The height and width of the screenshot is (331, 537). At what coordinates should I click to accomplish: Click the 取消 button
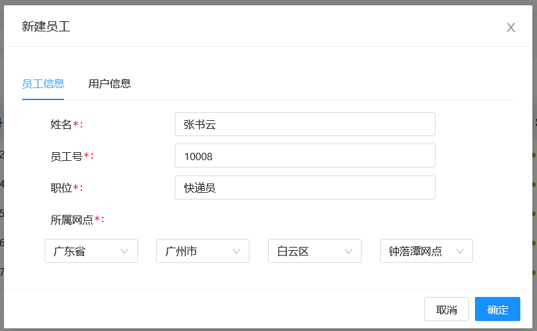click(446, 309)
